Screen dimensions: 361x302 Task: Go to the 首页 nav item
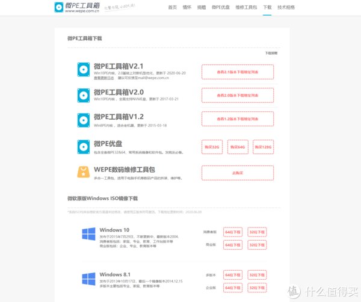point(173,7)
